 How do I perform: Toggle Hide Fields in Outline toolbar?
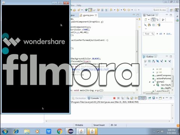pyautogui.click(x=157, y=61)
